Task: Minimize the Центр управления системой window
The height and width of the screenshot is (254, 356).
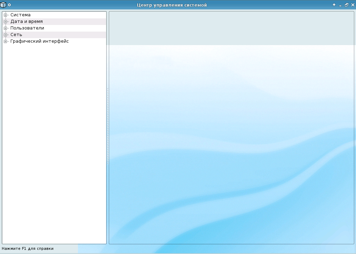Action: click(x=340, y=5)
